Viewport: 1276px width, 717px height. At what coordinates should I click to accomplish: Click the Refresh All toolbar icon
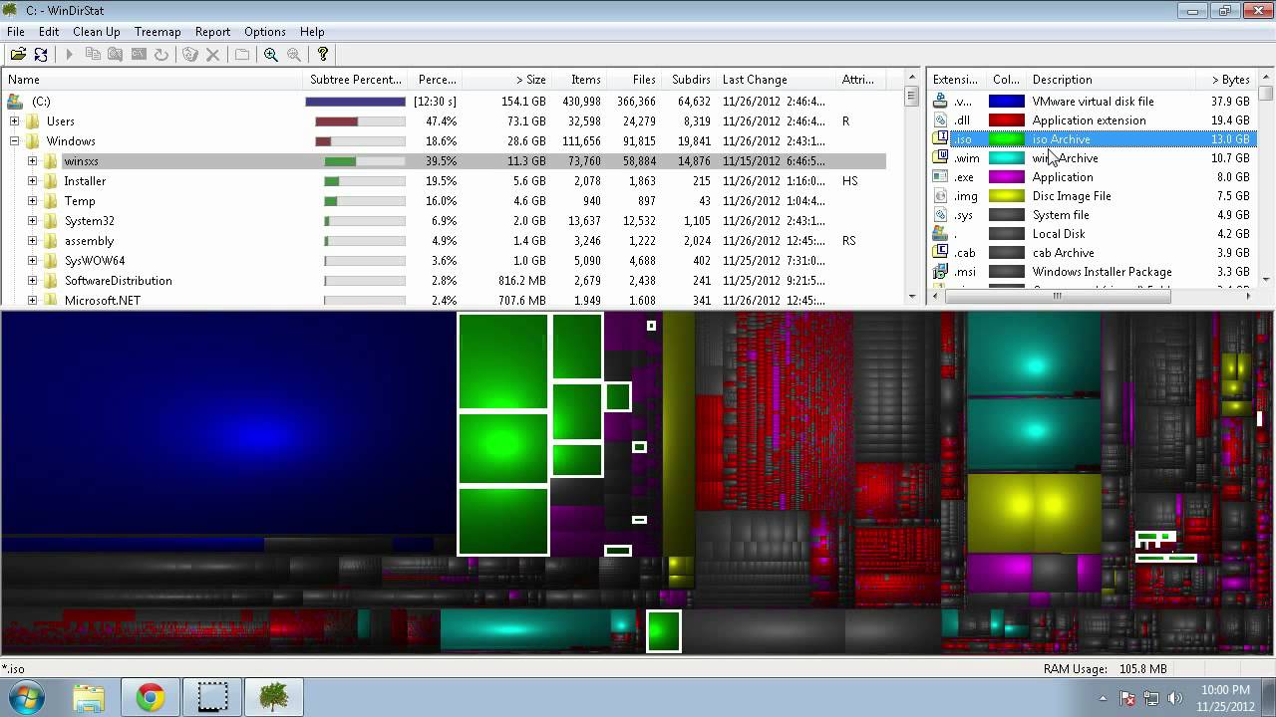41,55
